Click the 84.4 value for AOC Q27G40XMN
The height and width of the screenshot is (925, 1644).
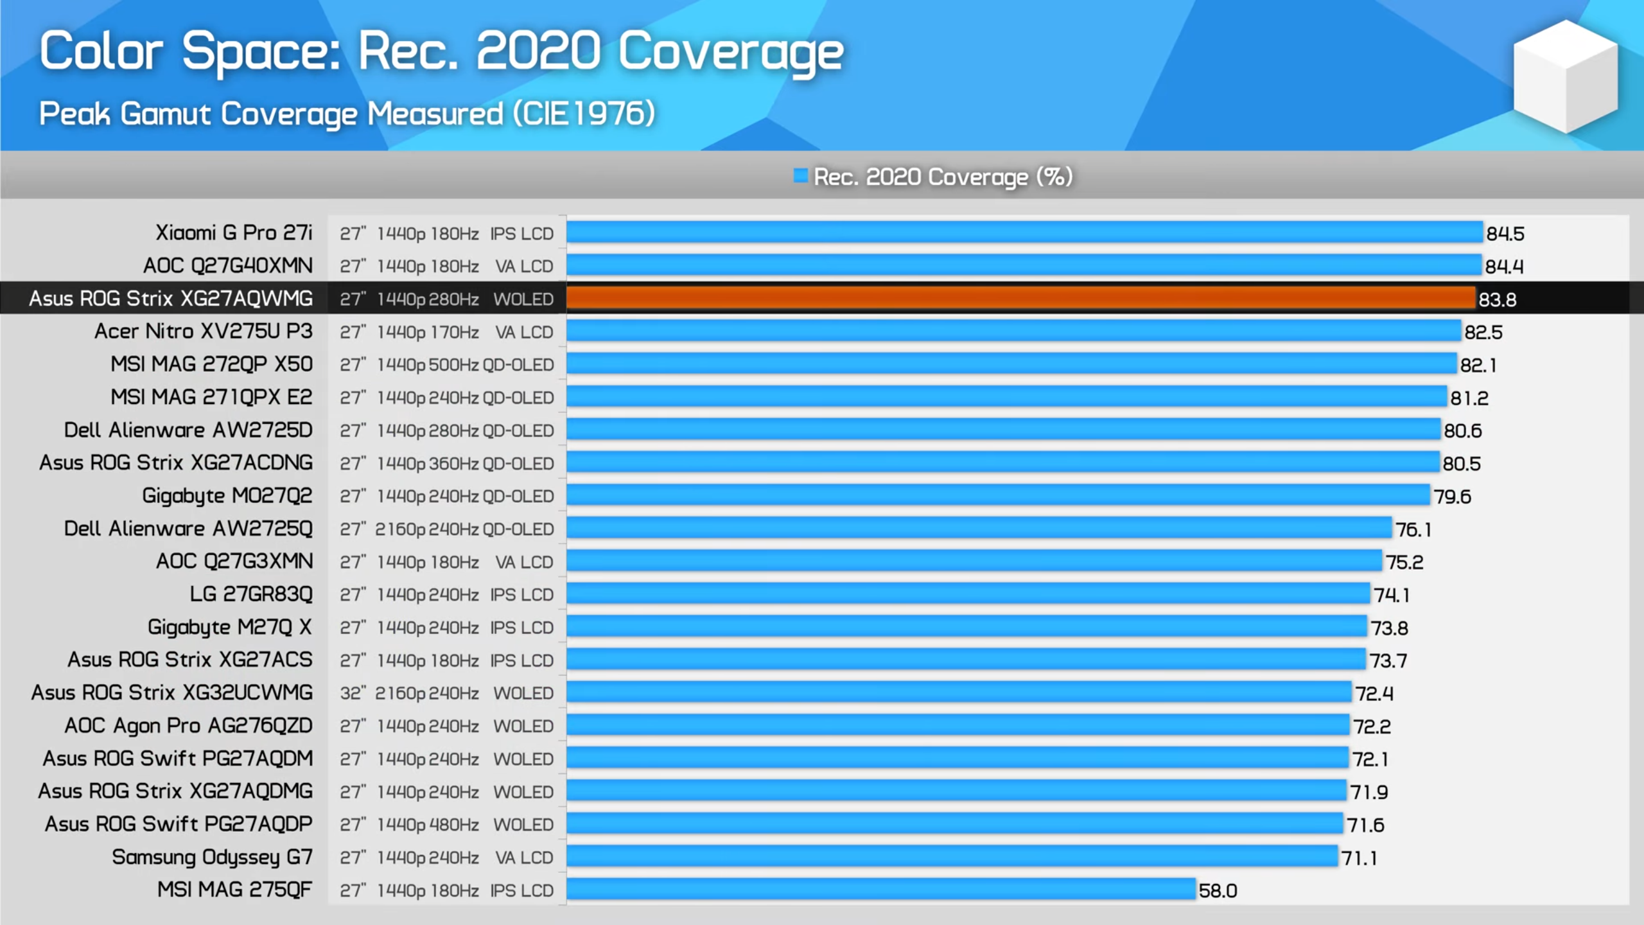(1504, 267)
